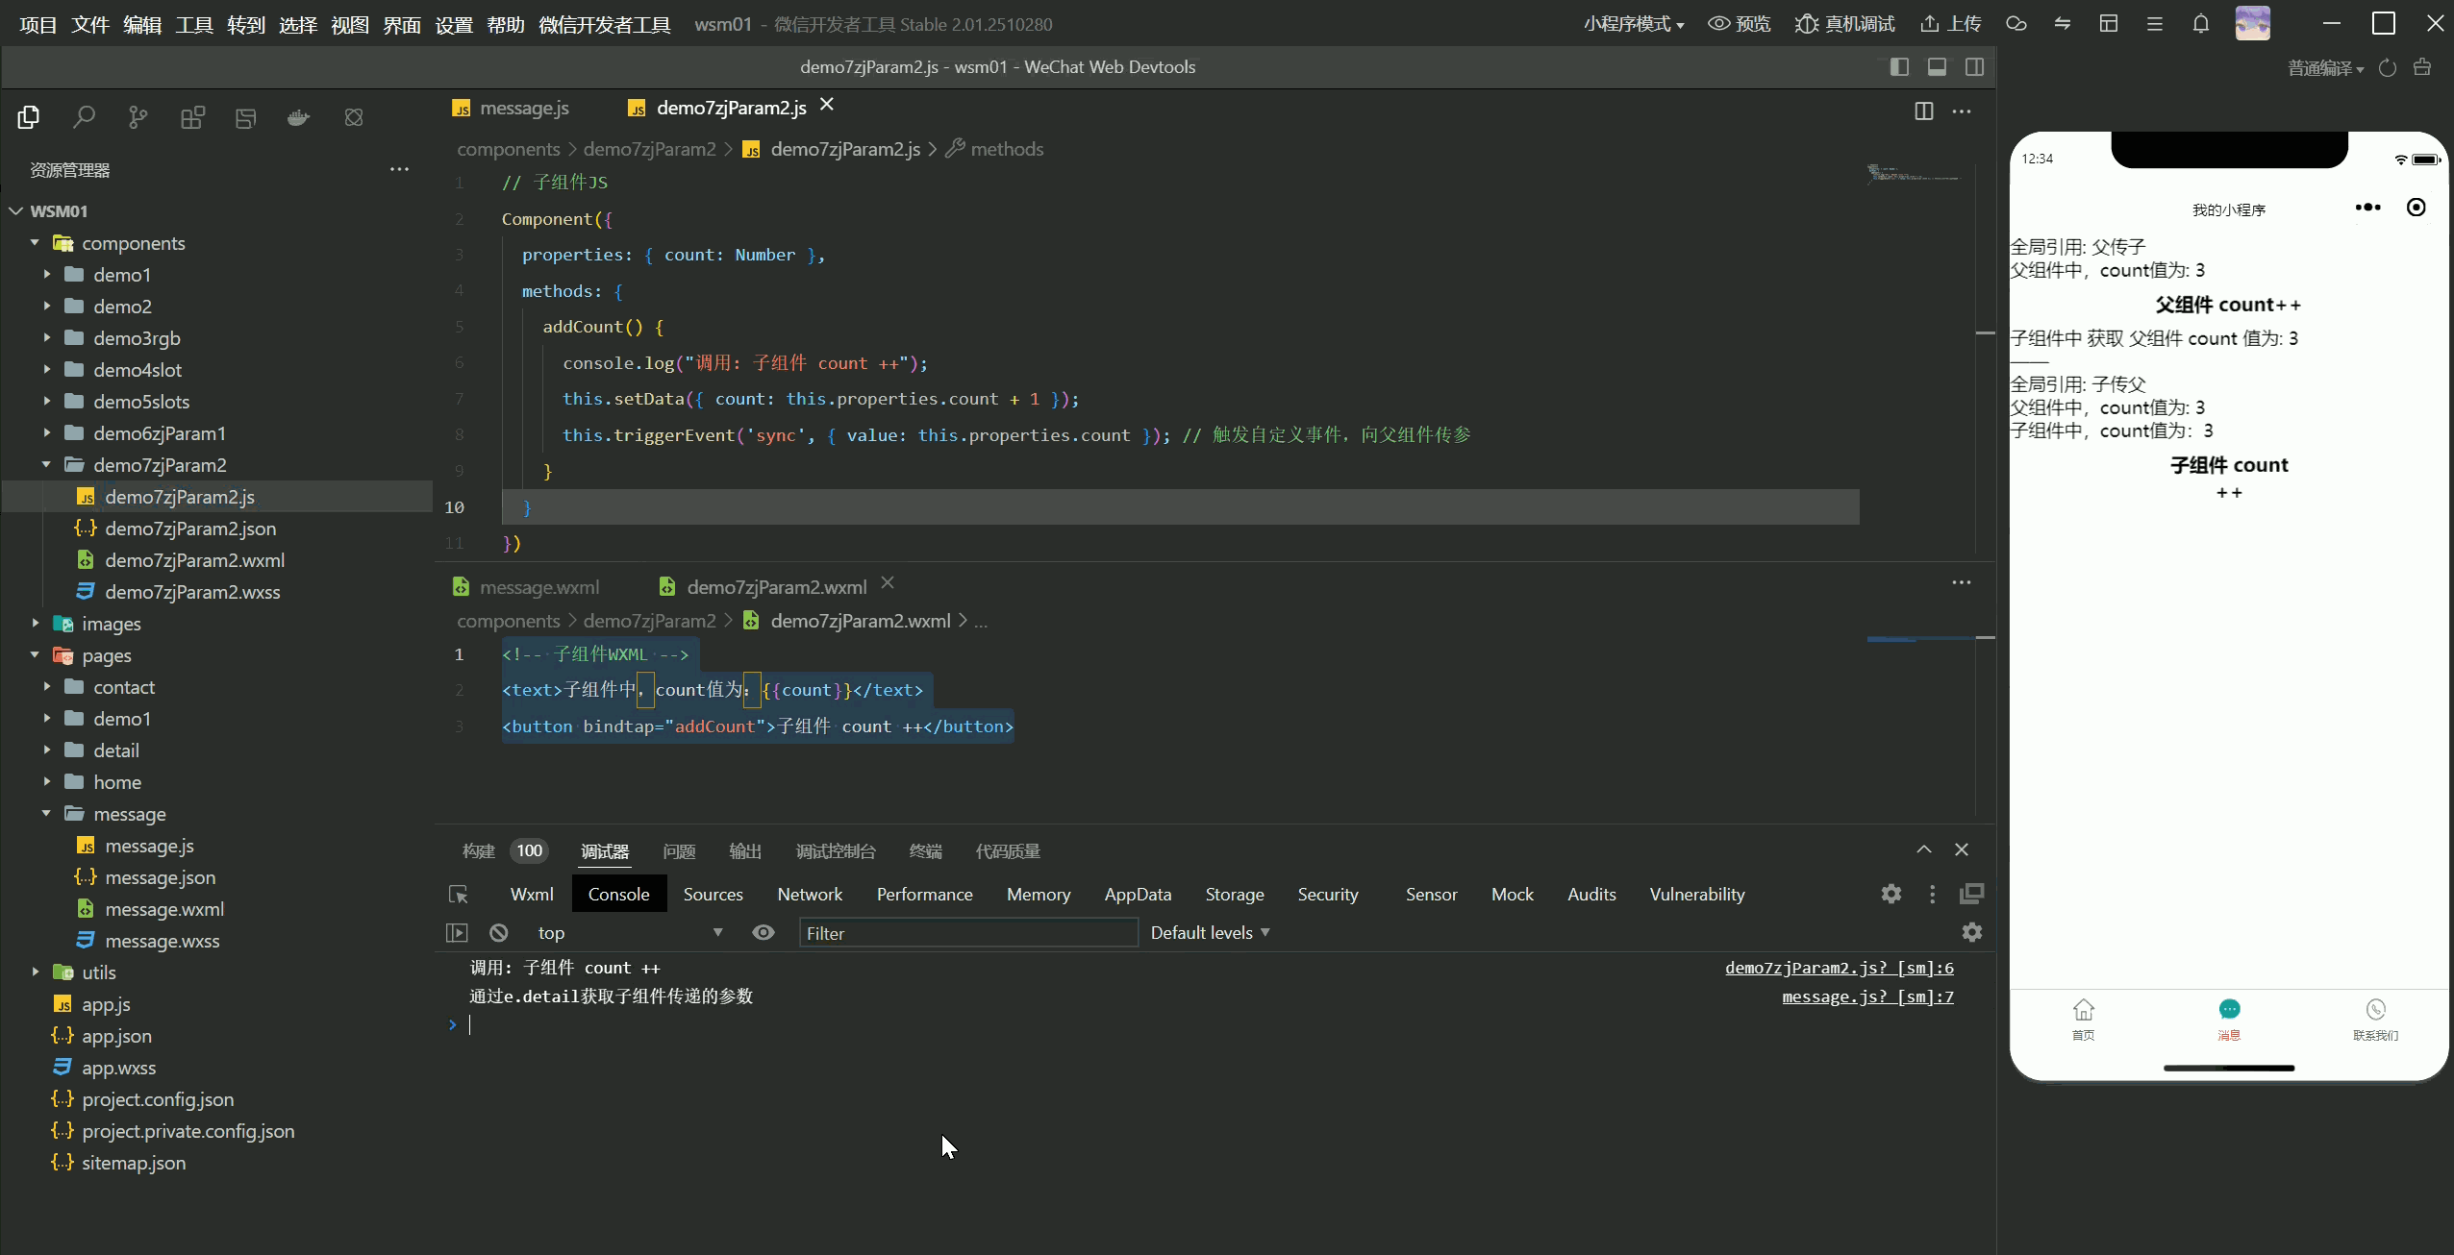Toggle the live expression eye icon
Viewport: 2454px width, 1255px height.
point(764,933)
